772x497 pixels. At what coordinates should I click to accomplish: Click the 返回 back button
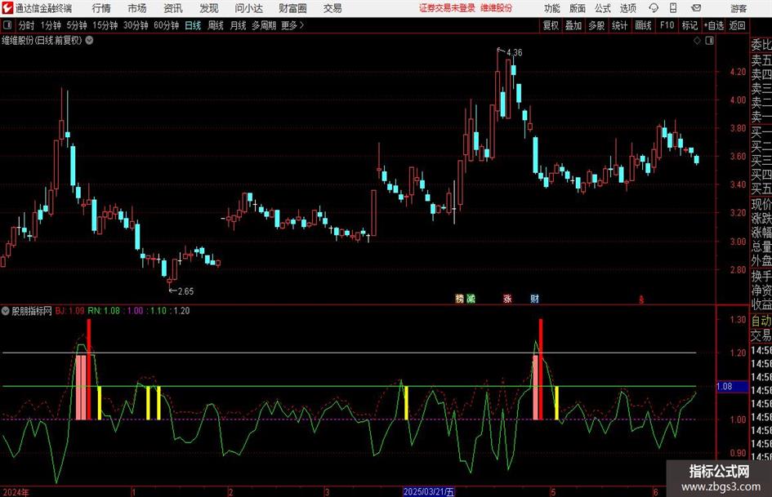737,25
